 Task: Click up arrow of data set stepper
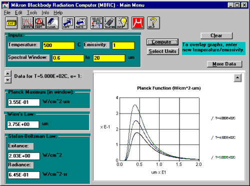pyautogui.click(x=8, y=73)
